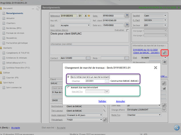Click the envelope icon beside Contact field
Viewport: 181px width, 135px height.
(x=127, y=58)
